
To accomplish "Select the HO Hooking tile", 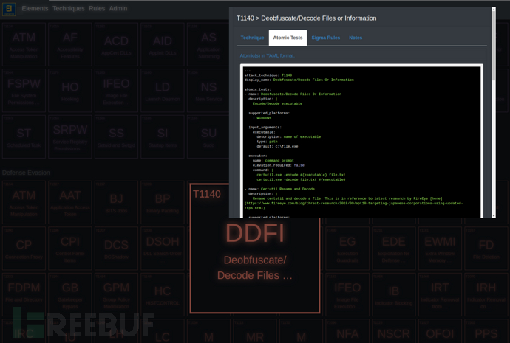I will 70,91.
